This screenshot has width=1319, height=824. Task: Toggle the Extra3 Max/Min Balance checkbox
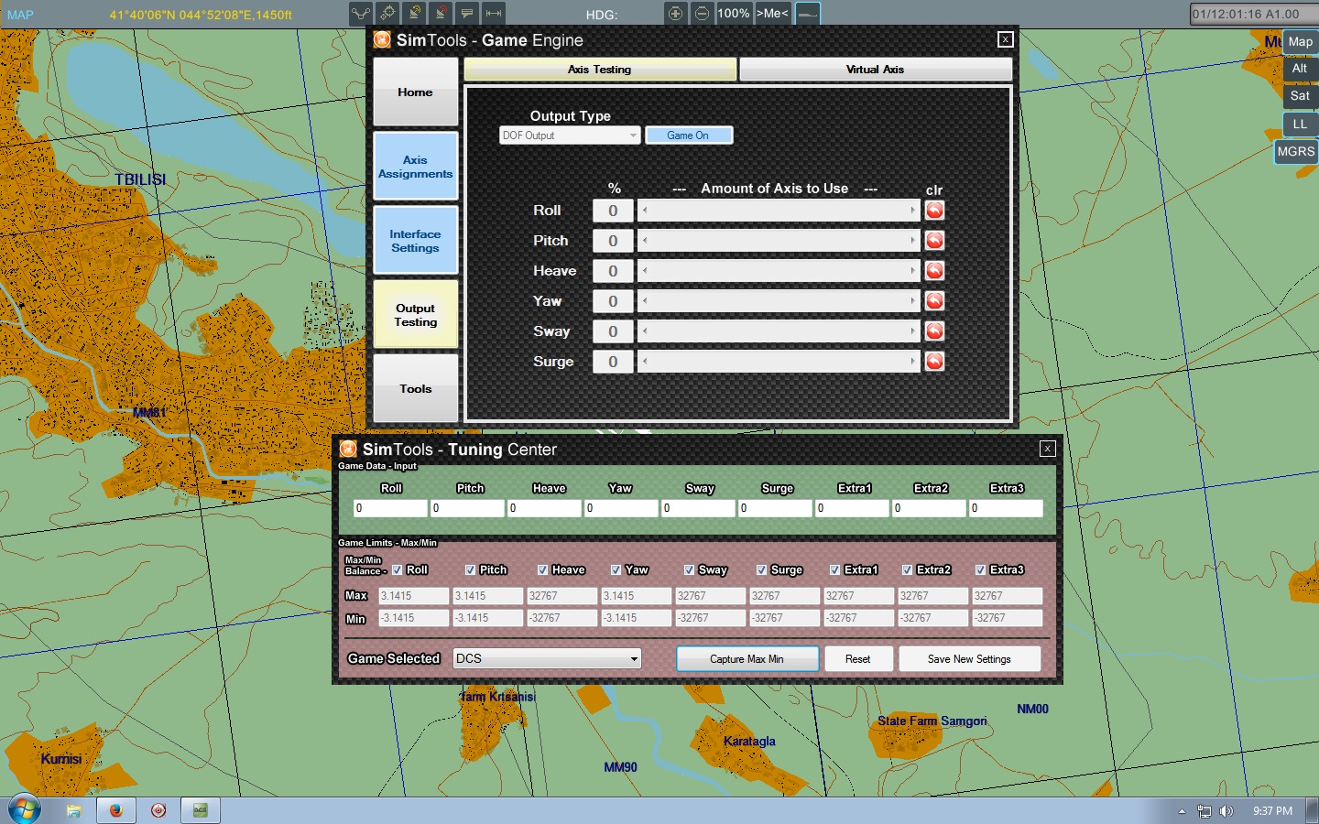tap(980, 570)
